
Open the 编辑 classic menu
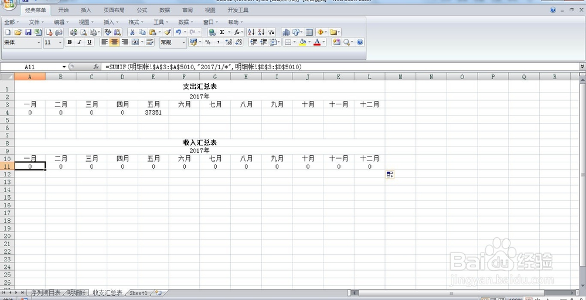(x=62, y=22)
